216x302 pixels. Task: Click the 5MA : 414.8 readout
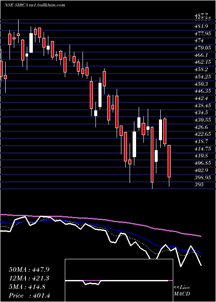point(27,287)
